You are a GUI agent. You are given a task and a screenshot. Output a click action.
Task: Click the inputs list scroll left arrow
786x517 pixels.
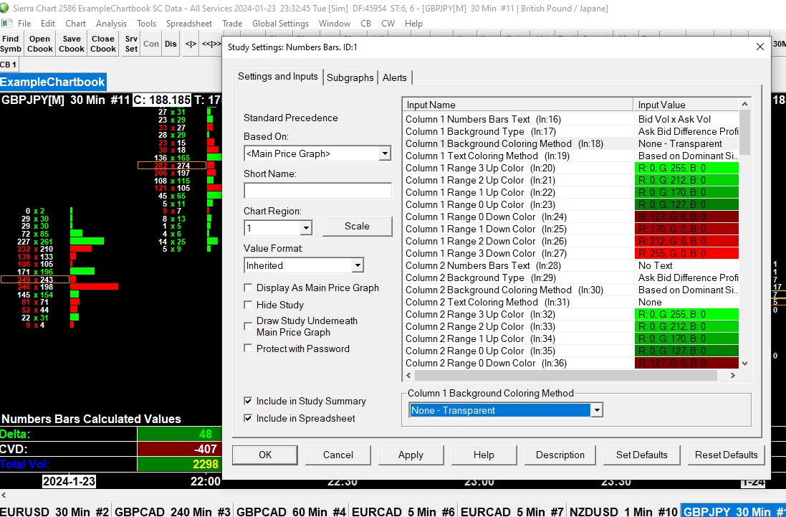coord(408,375)
